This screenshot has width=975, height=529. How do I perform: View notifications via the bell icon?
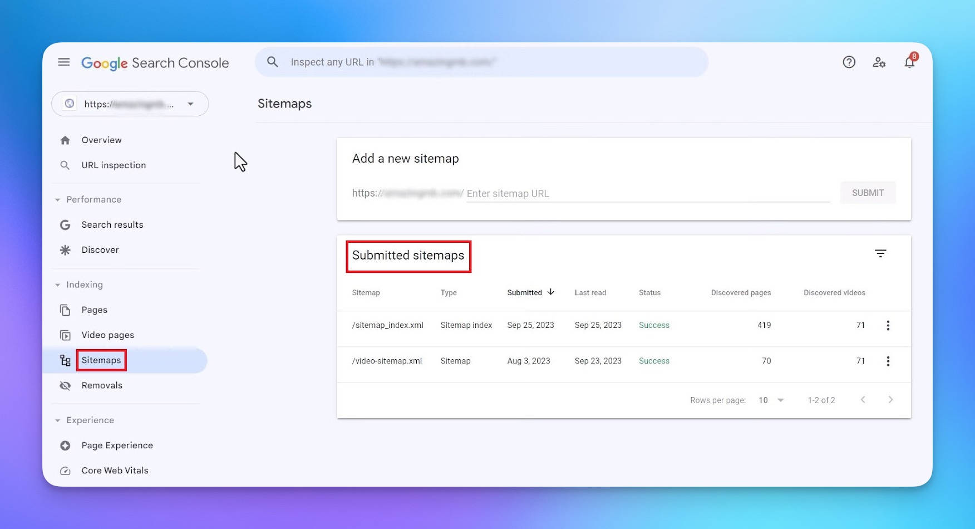point(909,63)
